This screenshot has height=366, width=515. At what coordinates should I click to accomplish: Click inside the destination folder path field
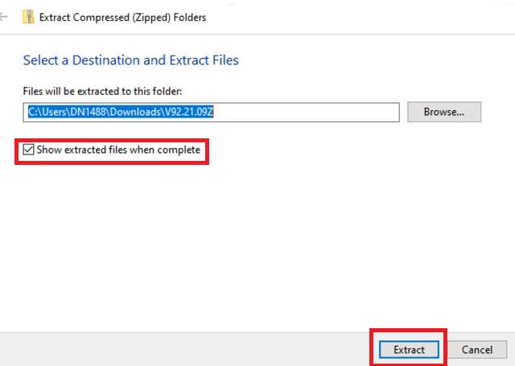[x=306, y=112]
